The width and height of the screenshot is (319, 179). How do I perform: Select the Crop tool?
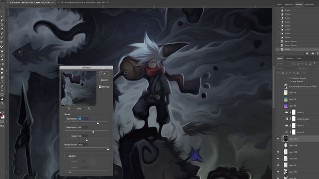2,24
